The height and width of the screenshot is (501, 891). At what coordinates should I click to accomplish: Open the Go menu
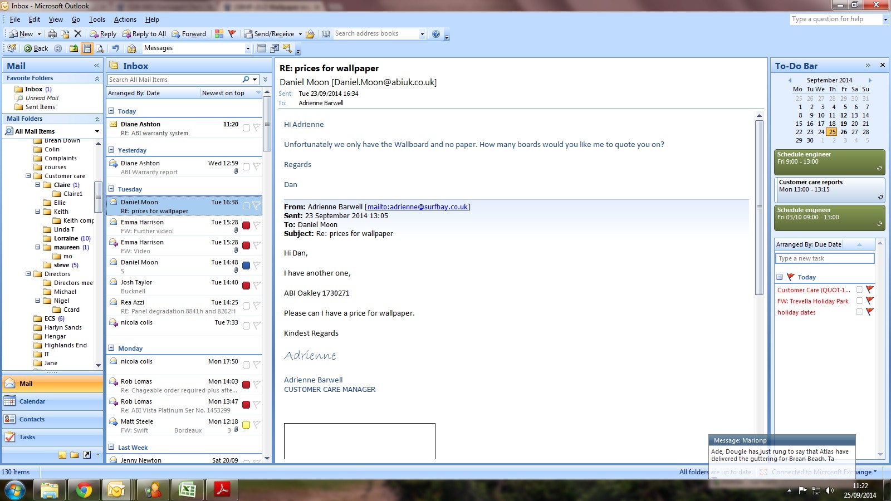point(76,19)
